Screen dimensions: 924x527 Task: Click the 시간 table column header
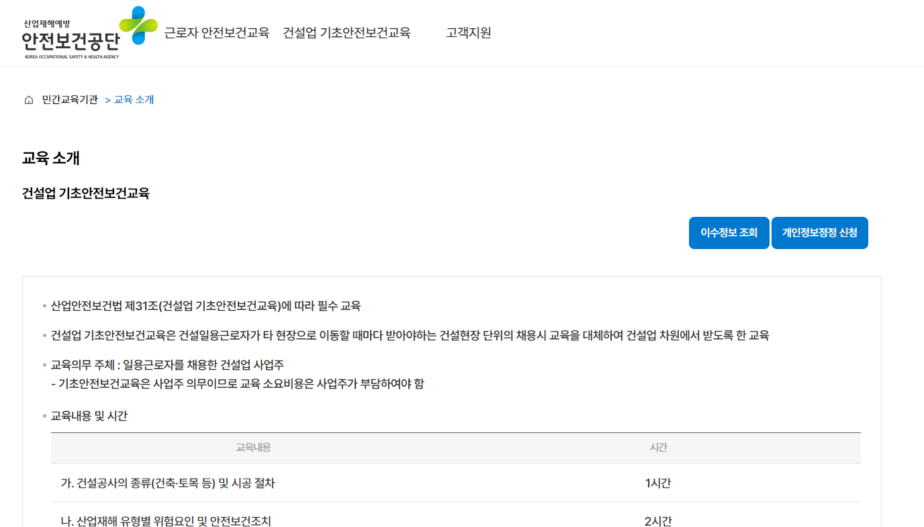click(659, 447)
